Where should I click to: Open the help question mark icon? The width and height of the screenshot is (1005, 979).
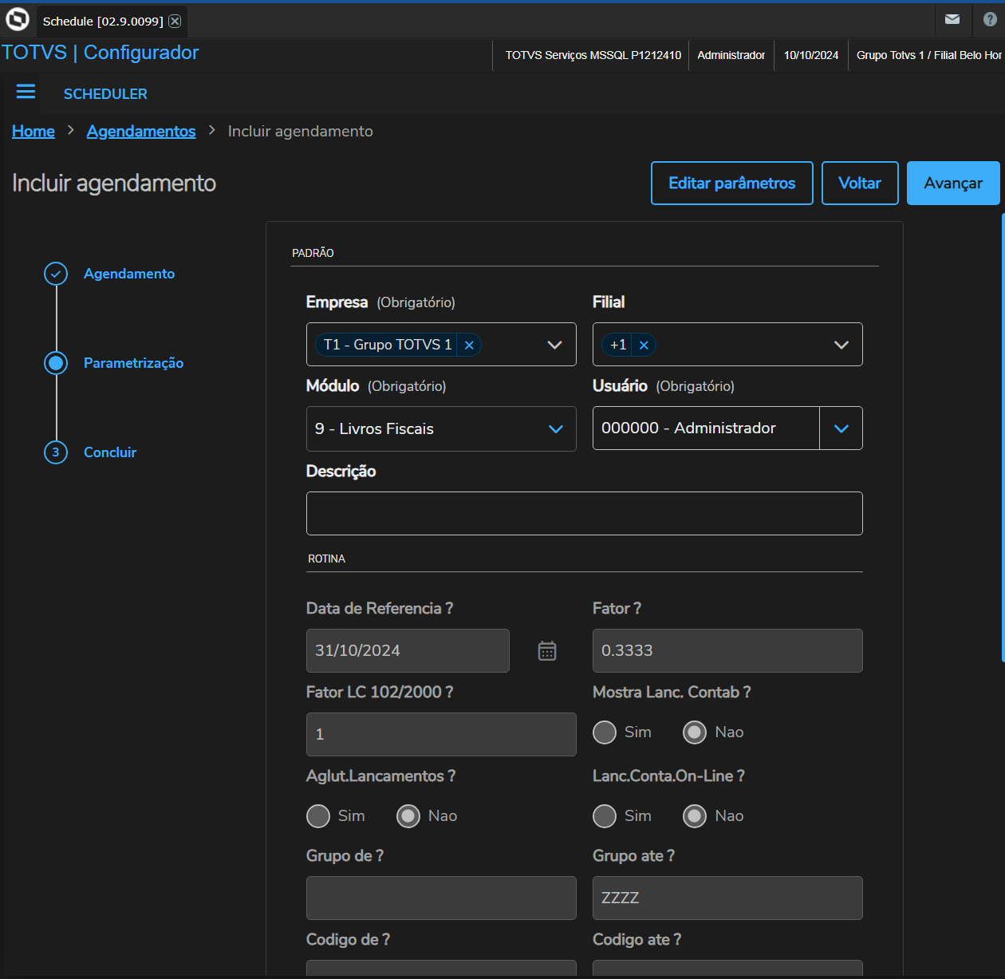[x=990, y=19]
